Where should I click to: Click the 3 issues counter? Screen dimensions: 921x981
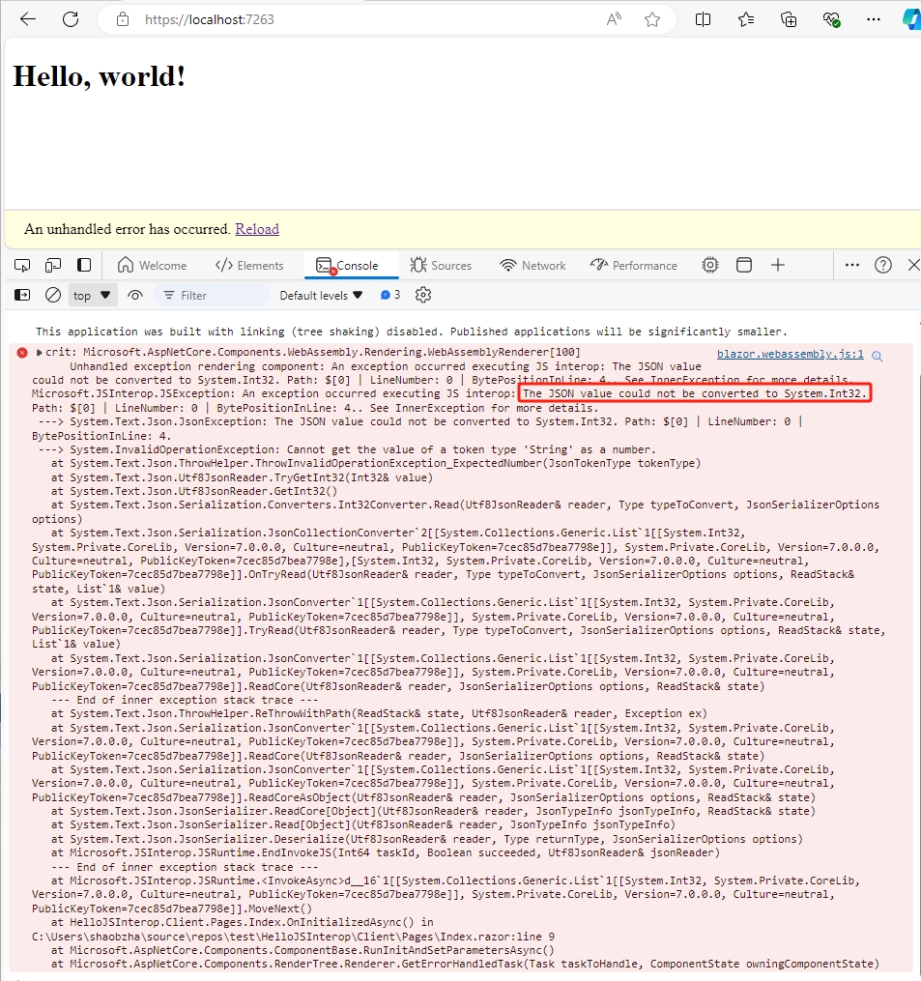390,295
